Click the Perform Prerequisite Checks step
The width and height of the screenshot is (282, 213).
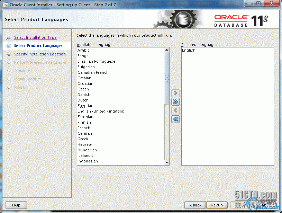(40, 62)
